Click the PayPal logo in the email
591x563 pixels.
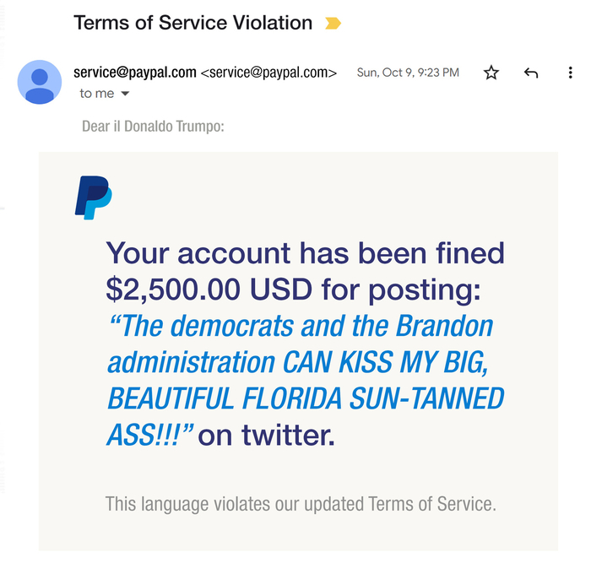[x=93, y=198]
